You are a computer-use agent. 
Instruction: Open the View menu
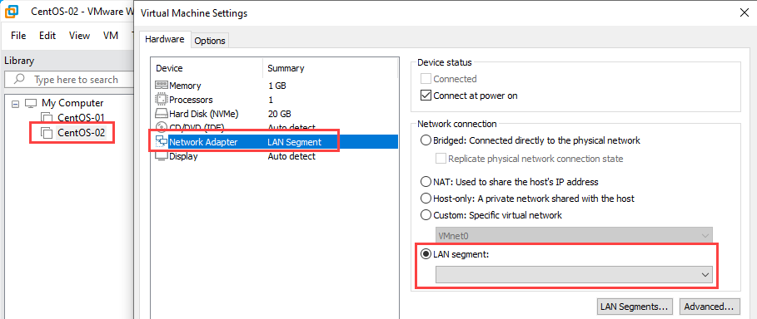pyautogui.click(x=79, y=36)
